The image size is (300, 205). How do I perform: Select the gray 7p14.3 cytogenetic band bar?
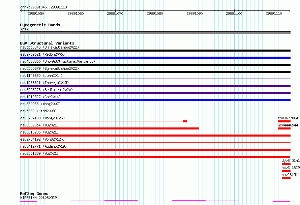click(x=155, y=33)
